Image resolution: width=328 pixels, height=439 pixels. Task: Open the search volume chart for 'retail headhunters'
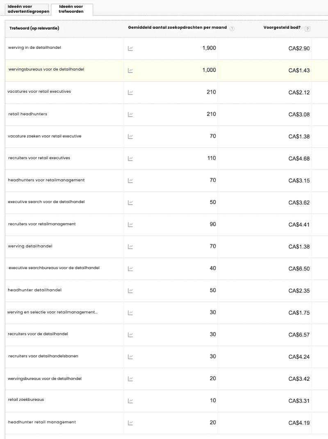(130, 114)
